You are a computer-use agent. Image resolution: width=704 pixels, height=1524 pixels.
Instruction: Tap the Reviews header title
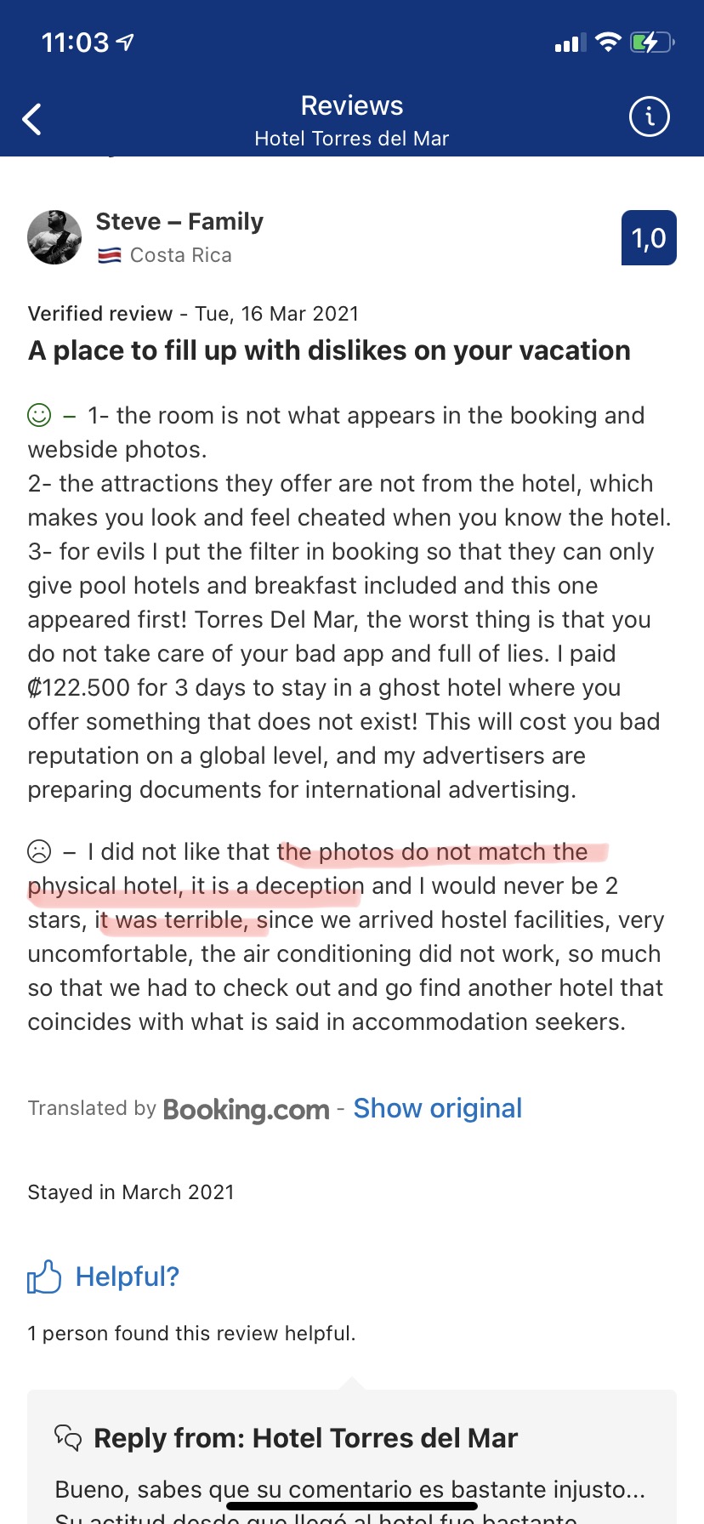coord(351,105)
